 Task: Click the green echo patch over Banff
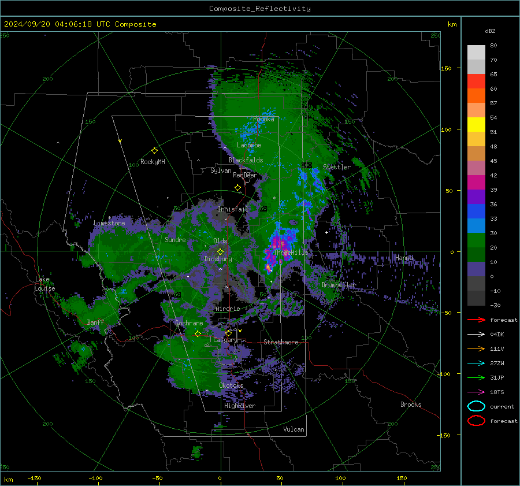pos(96,312)
